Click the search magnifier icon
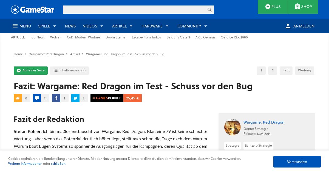This screenshot has width=329, height=173. coord(209,10)
